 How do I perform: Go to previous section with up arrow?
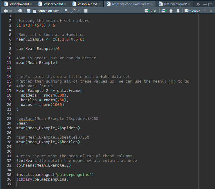(x=171, y=11)
